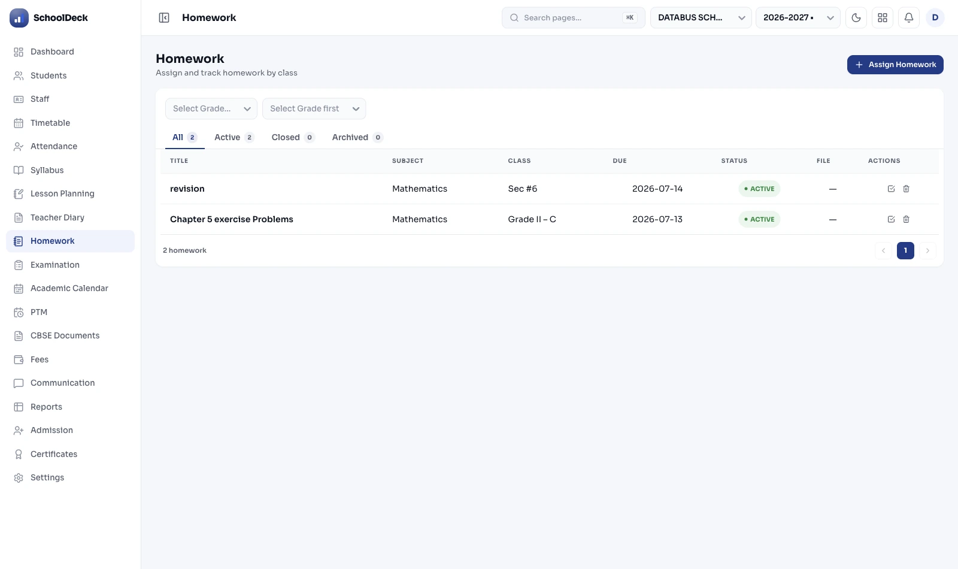Go to previous page arrow
Viewport: 958px width, 569px height.
pyautogui.click(x=883, y=251)
